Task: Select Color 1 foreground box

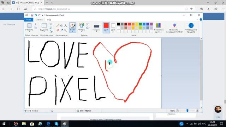Action: click(x=106, y=28)
